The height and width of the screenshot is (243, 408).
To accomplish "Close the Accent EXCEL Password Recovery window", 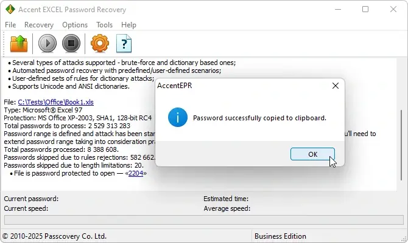I will pos(393,9).
